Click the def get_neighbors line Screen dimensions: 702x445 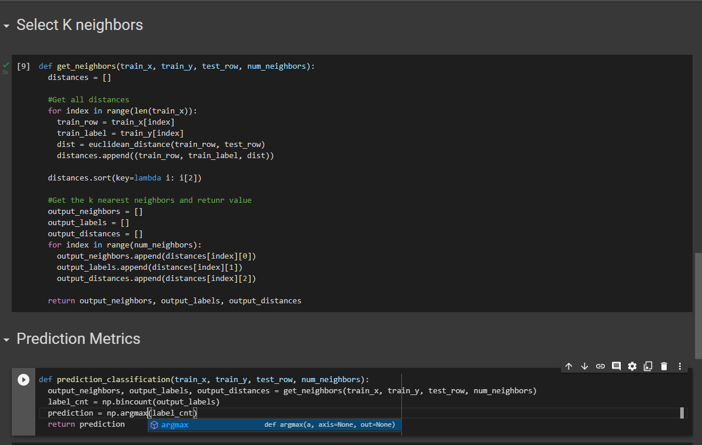click(x=177, y=66)
